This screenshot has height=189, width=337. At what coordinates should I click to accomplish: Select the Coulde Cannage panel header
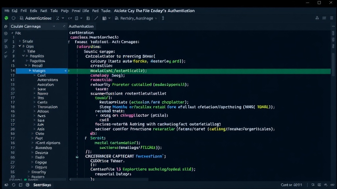pyautogui.click(x=26, y=26)
